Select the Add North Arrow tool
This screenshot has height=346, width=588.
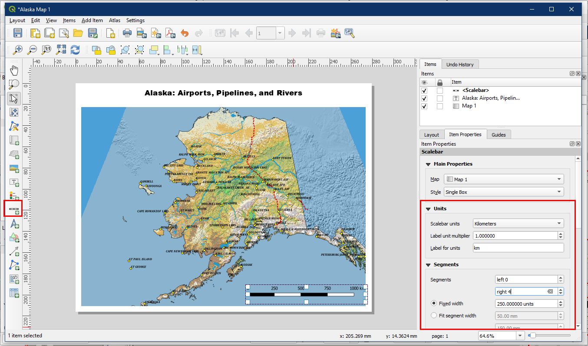click(x=14, y=224)
